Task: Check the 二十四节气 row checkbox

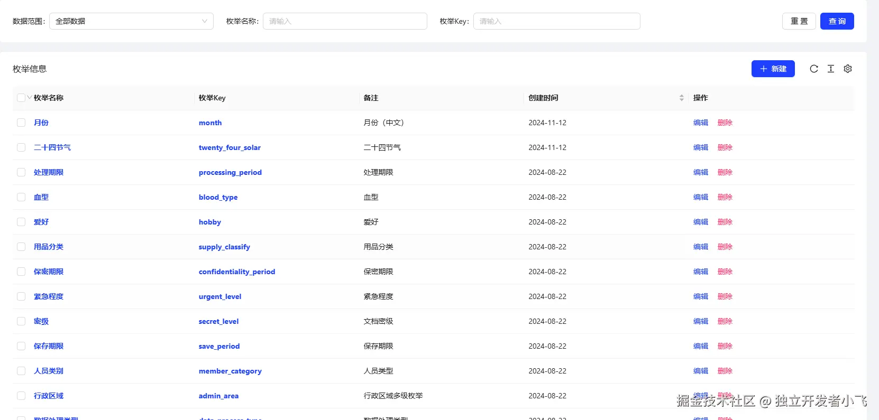Action: pyautogui.click(x=21, y=147)
